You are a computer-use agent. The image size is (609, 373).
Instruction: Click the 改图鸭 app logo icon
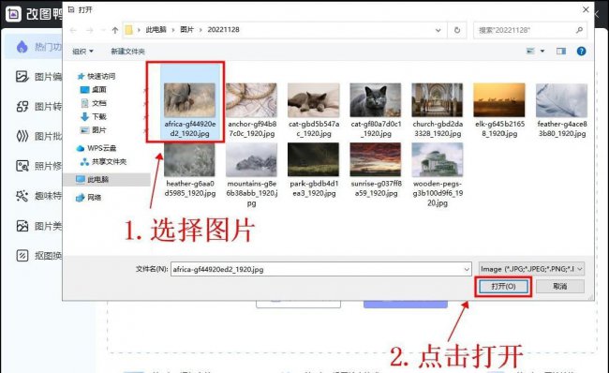pos(13,14)
